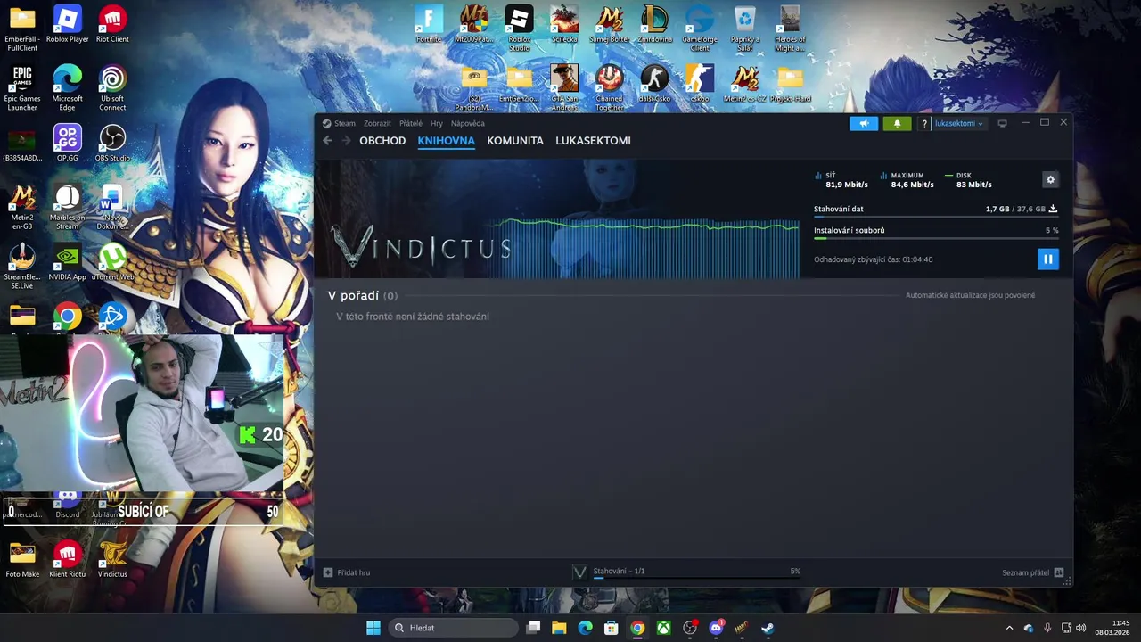Pause the Vindictus download

[x=1047, y=259]
